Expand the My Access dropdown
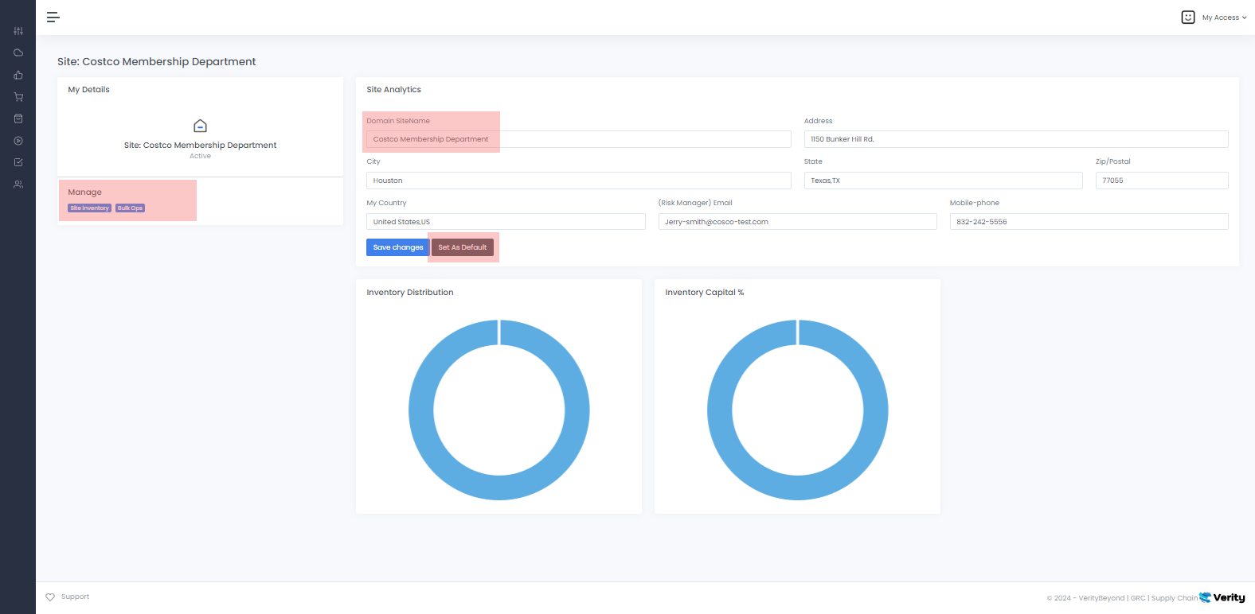 [x=1225, y=17]
